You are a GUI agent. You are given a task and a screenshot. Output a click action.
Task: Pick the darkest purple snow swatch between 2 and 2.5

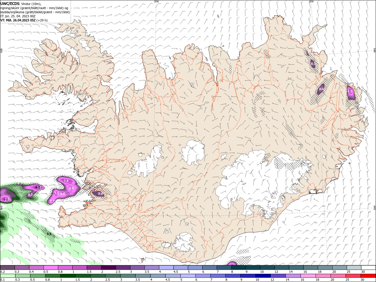pos(108,268)
